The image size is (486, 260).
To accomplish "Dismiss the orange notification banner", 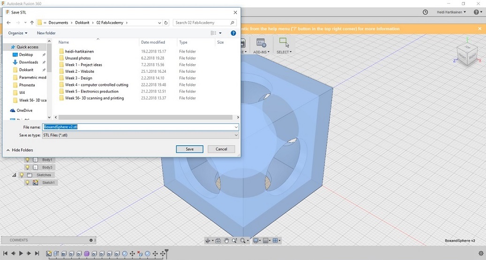I will [x=480, y=29].
